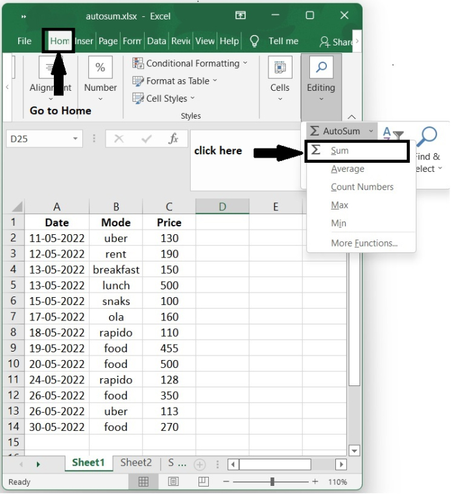This screenshot has width=454, height=495.
Task: Switch to Page Break Preview view
Action: (x=203, y=482)
